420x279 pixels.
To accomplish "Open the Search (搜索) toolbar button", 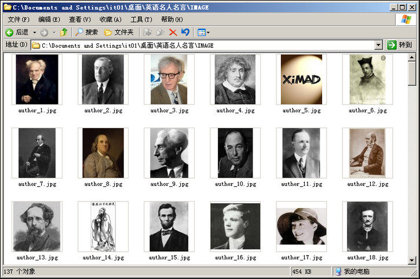I will pyautogui.click(x=86, y=32).
